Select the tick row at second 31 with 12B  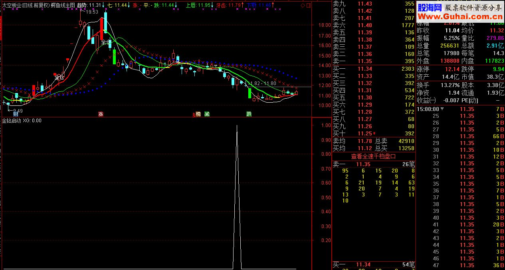coord(460,157)
